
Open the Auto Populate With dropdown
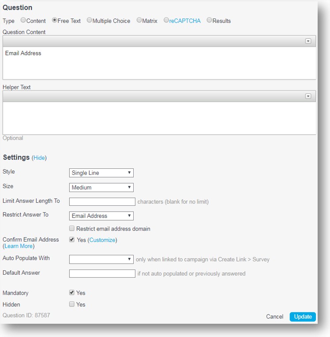tap(101, 259)
